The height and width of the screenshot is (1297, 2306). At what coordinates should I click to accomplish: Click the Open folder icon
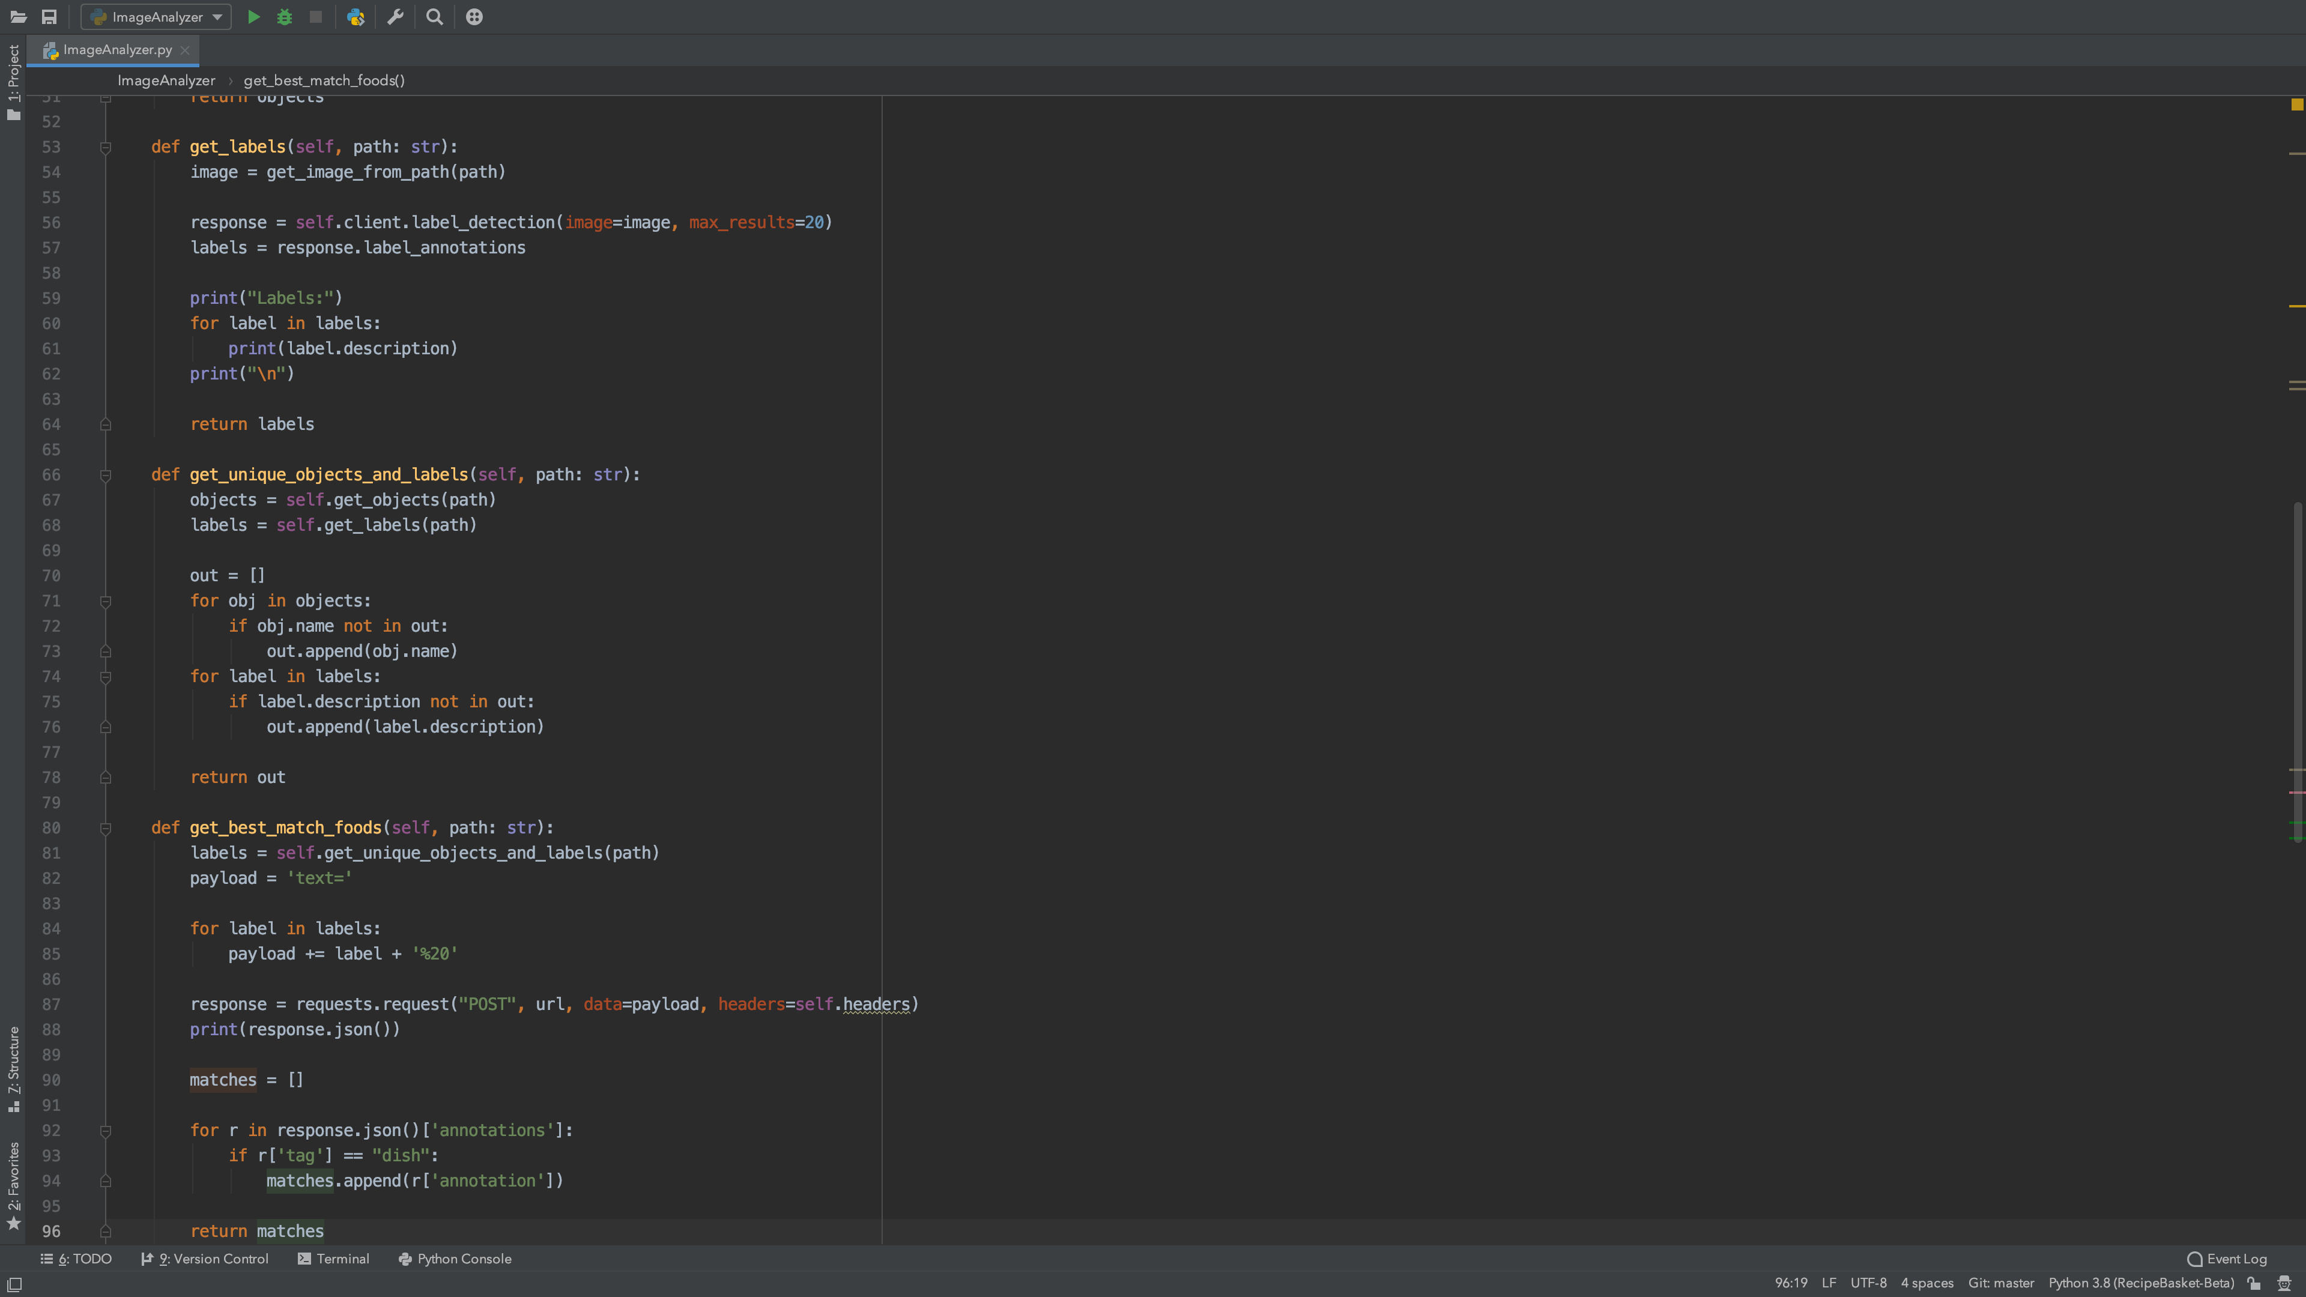[x=18, y=17]
